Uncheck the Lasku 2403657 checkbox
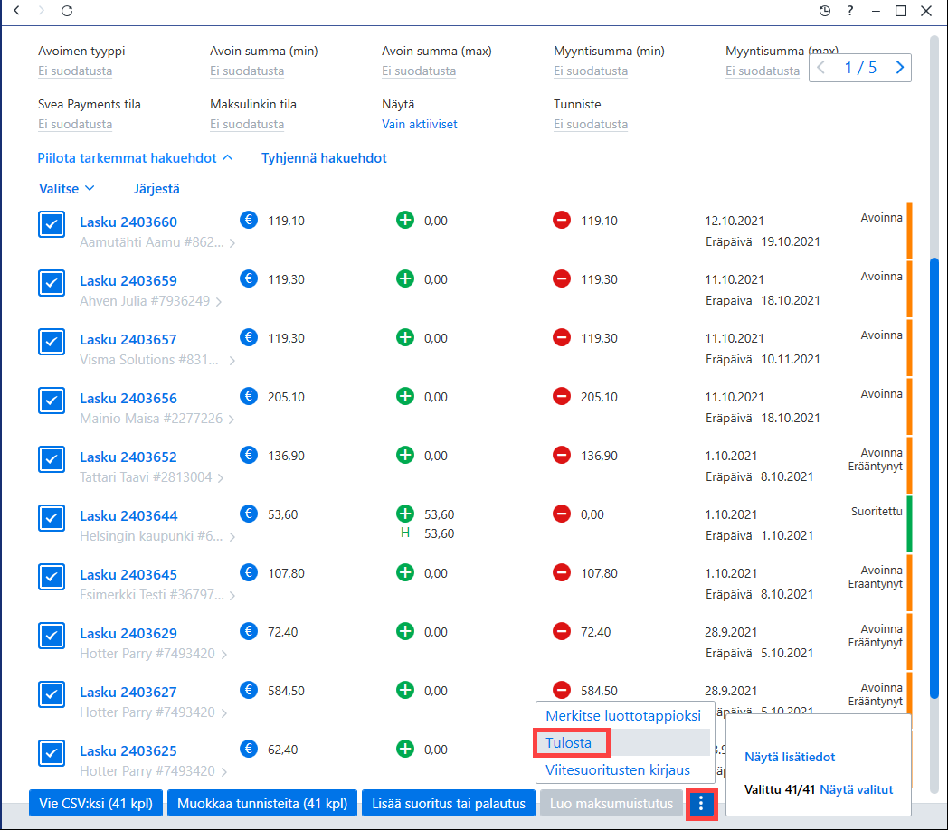The image size is (948, 830). click(52, 342)
